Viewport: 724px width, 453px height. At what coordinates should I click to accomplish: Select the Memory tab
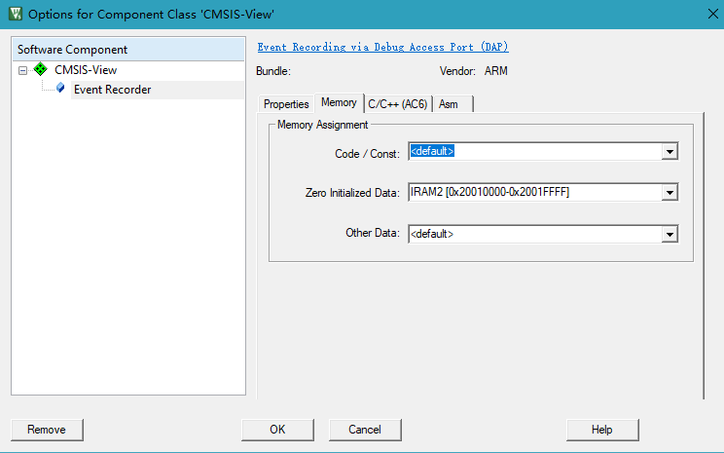point(339,102)
